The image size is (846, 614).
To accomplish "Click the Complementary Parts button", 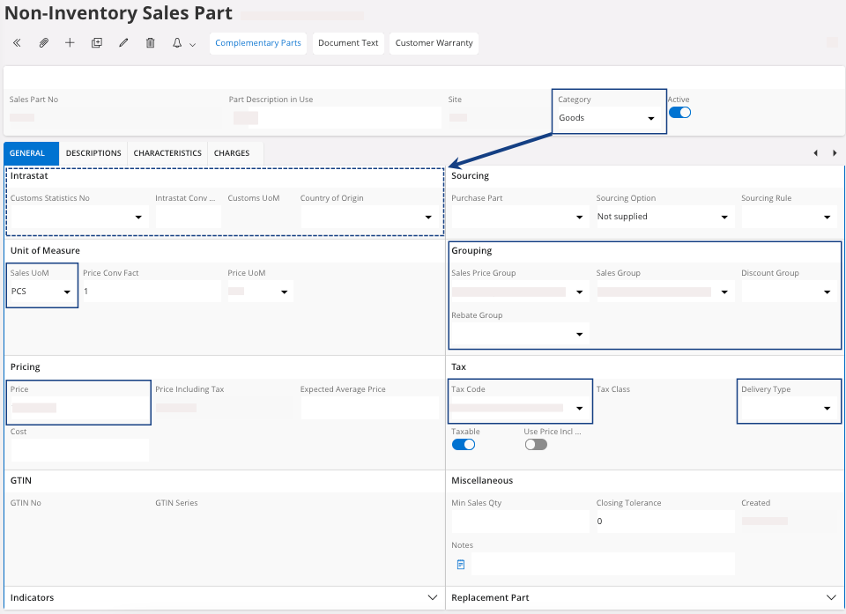I will 258,43.
